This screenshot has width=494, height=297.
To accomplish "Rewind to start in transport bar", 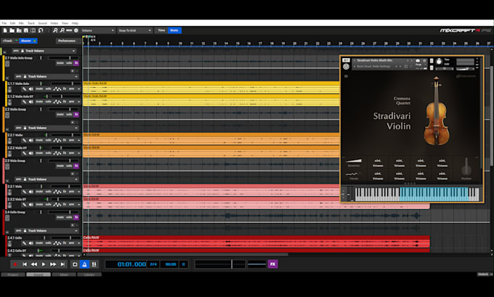I will 25,264.
